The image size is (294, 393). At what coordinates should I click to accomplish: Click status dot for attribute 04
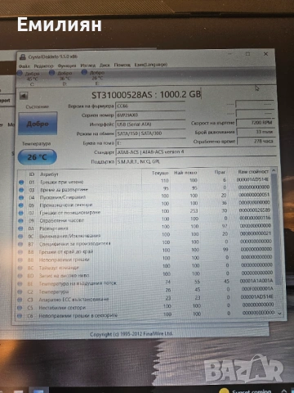tap(21, 197)
